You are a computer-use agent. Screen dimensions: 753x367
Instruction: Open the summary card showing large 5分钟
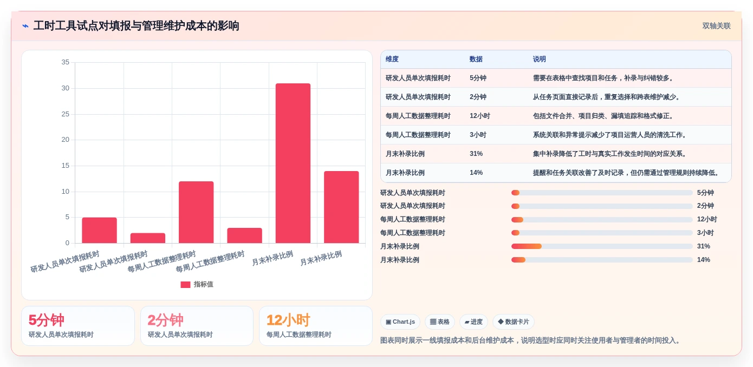tap(78, 326)
